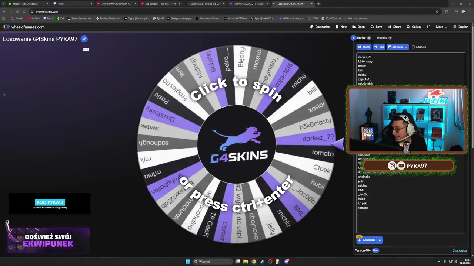Open YouTube bookmark
The height and width of the screenshot is (266, 474).
[34, 18]
